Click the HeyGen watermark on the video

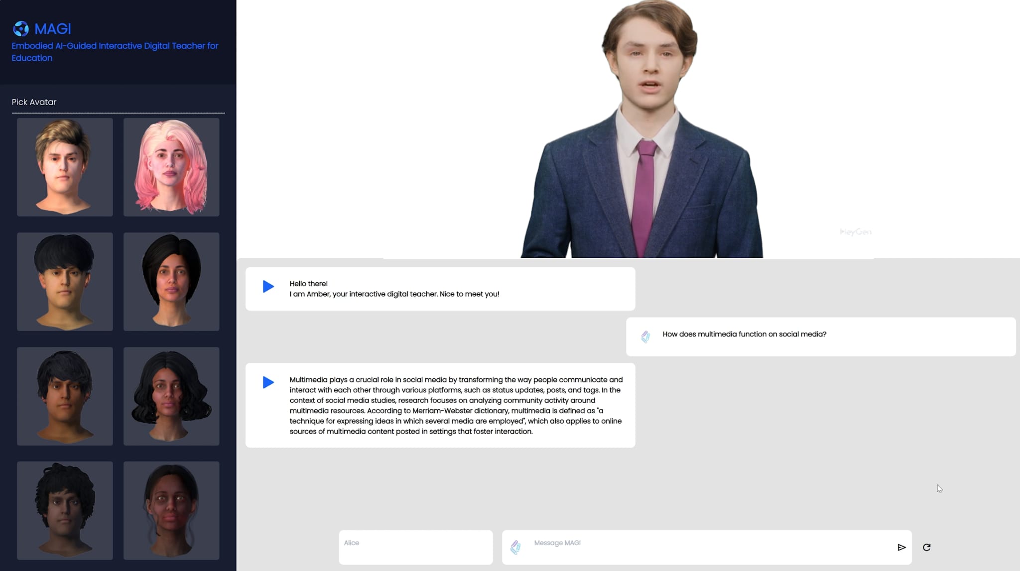(x=856, y=231)
